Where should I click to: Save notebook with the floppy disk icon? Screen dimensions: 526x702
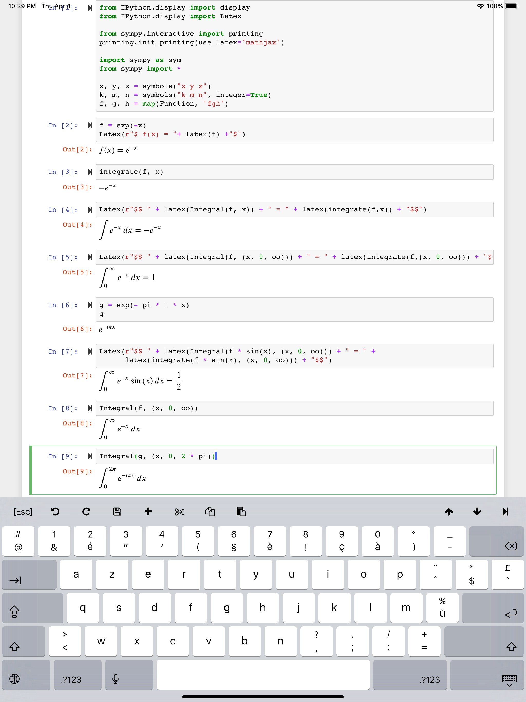117,512
